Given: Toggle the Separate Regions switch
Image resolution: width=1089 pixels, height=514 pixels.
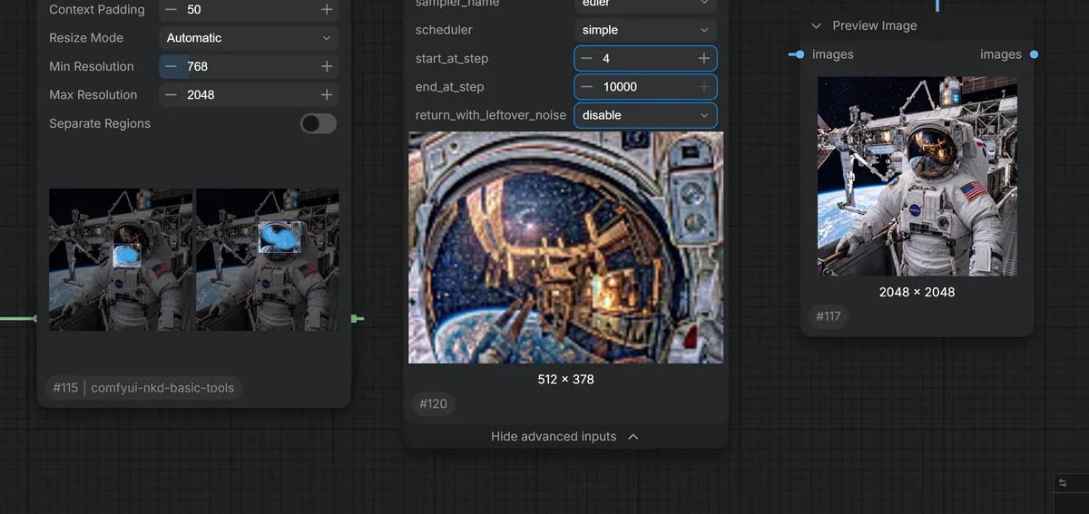Looking at the screenshot, I should 319,123.
